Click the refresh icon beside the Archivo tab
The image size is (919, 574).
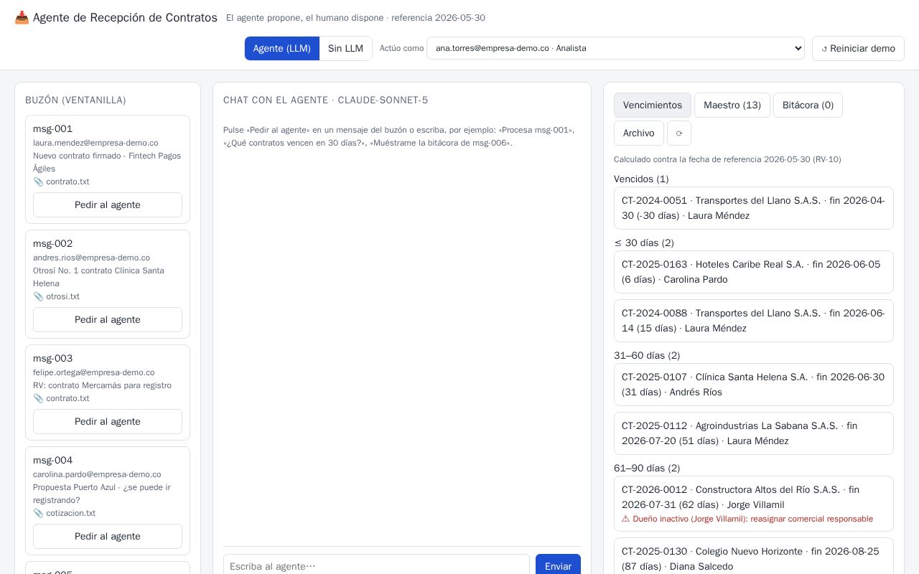click(x=678, y=133)
